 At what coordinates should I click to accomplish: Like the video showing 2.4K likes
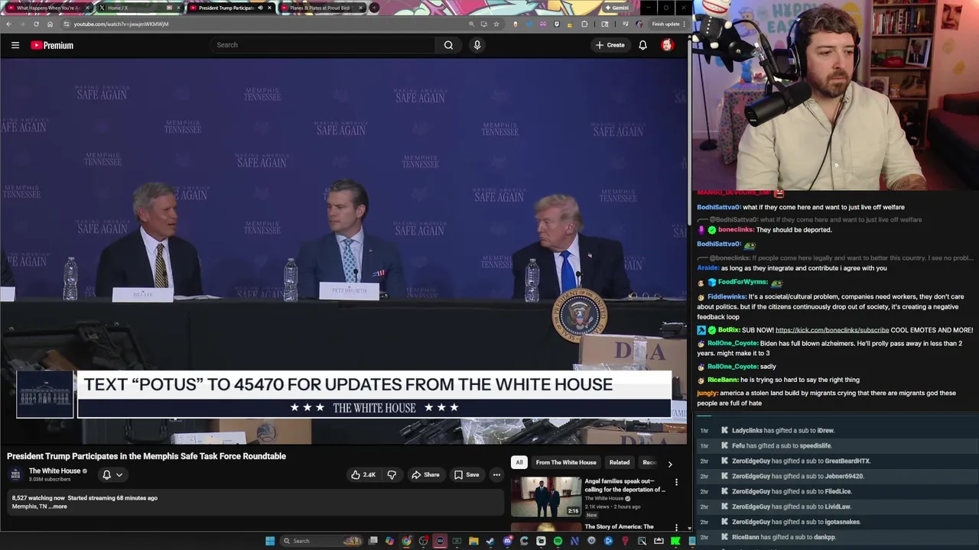[x=363, y=474]
